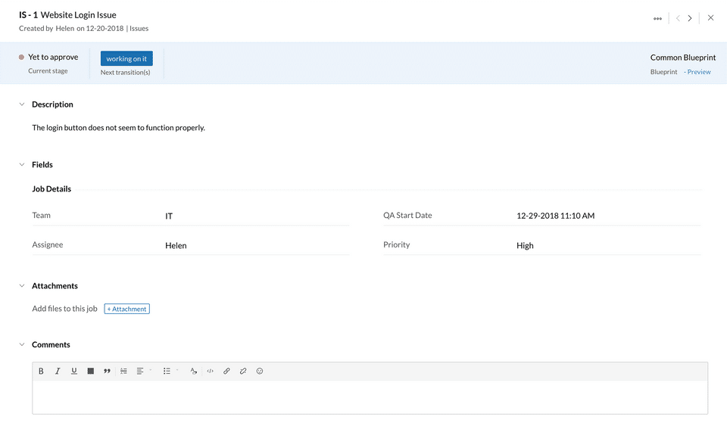Go to the next issue arrow
Viewport: 727px width, 445px height.
click(x=690, y=18)
